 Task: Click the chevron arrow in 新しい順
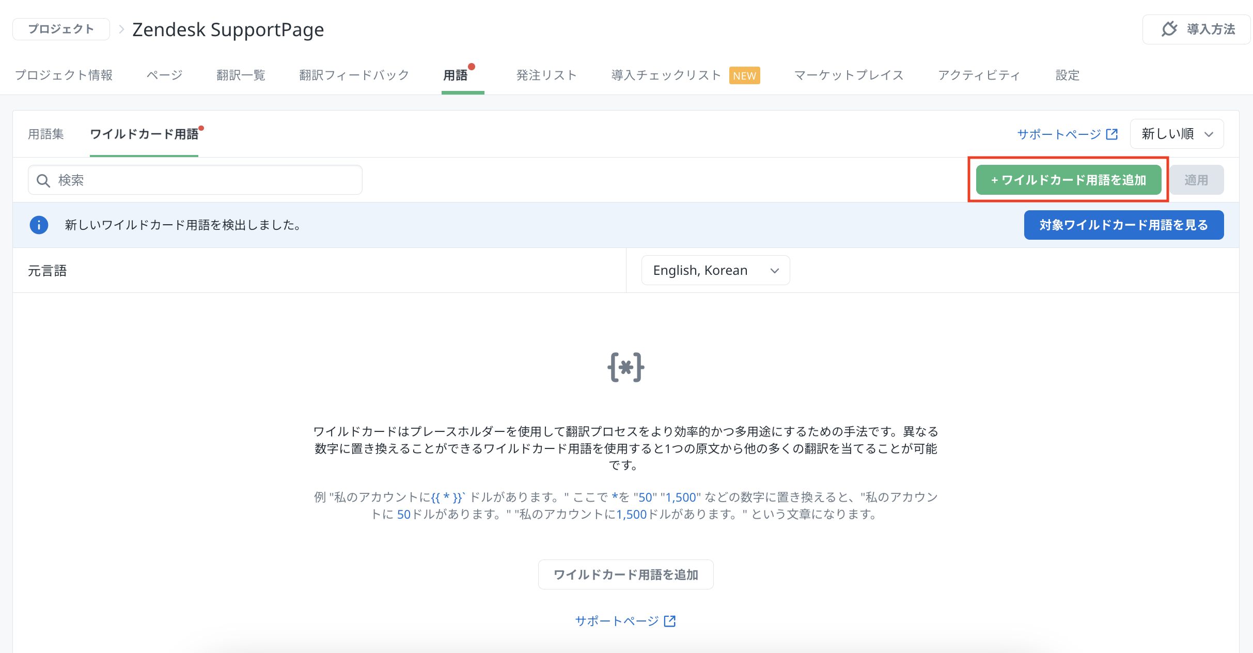[1209, 134]
